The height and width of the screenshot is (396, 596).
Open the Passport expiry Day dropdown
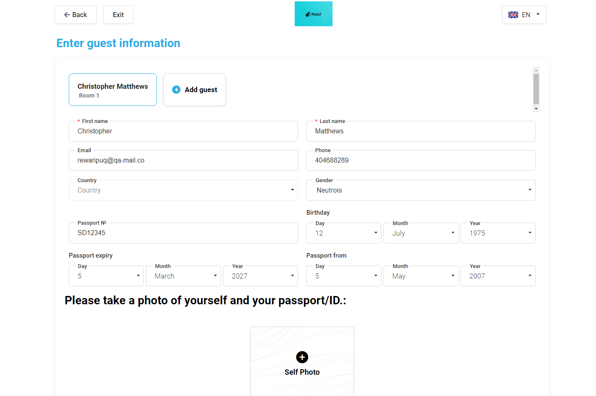pos(106,276)
